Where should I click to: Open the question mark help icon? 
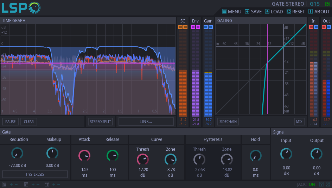click(321, 184)
